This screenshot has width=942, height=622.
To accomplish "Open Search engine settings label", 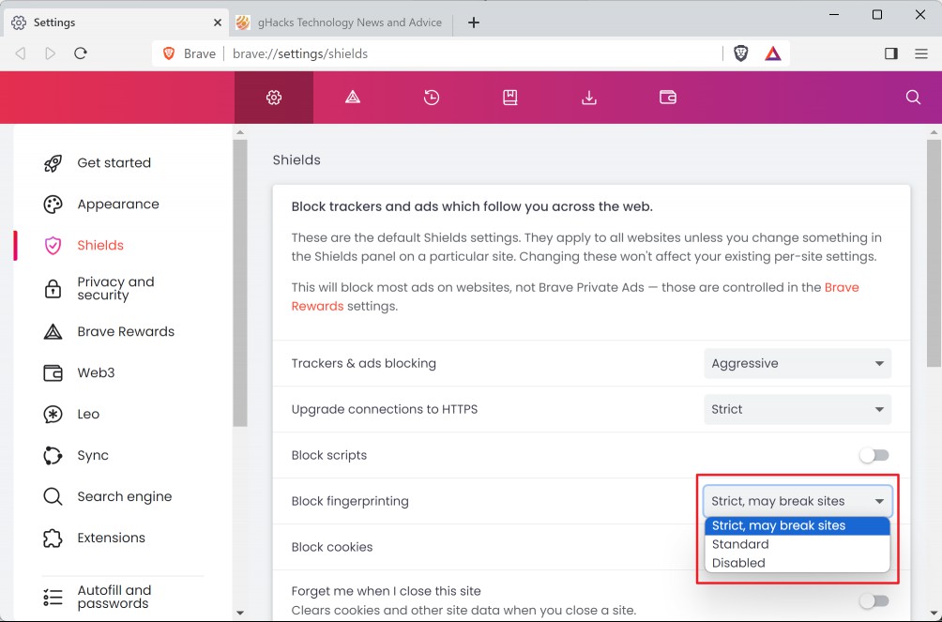I will click(x=125, y=496).
